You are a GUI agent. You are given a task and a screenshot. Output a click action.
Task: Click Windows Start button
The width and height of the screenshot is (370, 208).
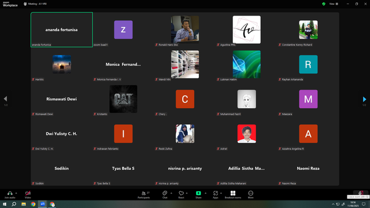pos(5,204)
